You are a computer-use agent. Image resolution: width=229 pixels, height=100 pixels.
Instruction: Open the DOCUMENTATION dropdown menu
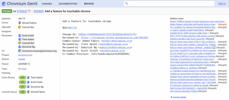[x=69, y=4]
